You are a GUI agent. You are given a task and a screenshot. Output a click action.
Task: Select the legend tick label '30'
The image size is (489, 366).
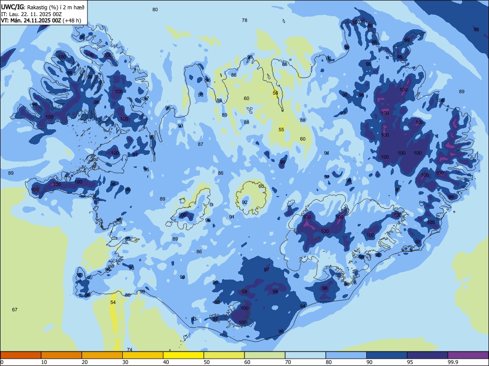125,362
